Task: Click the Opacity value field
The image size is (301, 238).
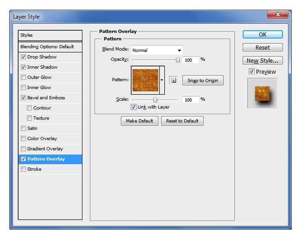Action: 190,60
